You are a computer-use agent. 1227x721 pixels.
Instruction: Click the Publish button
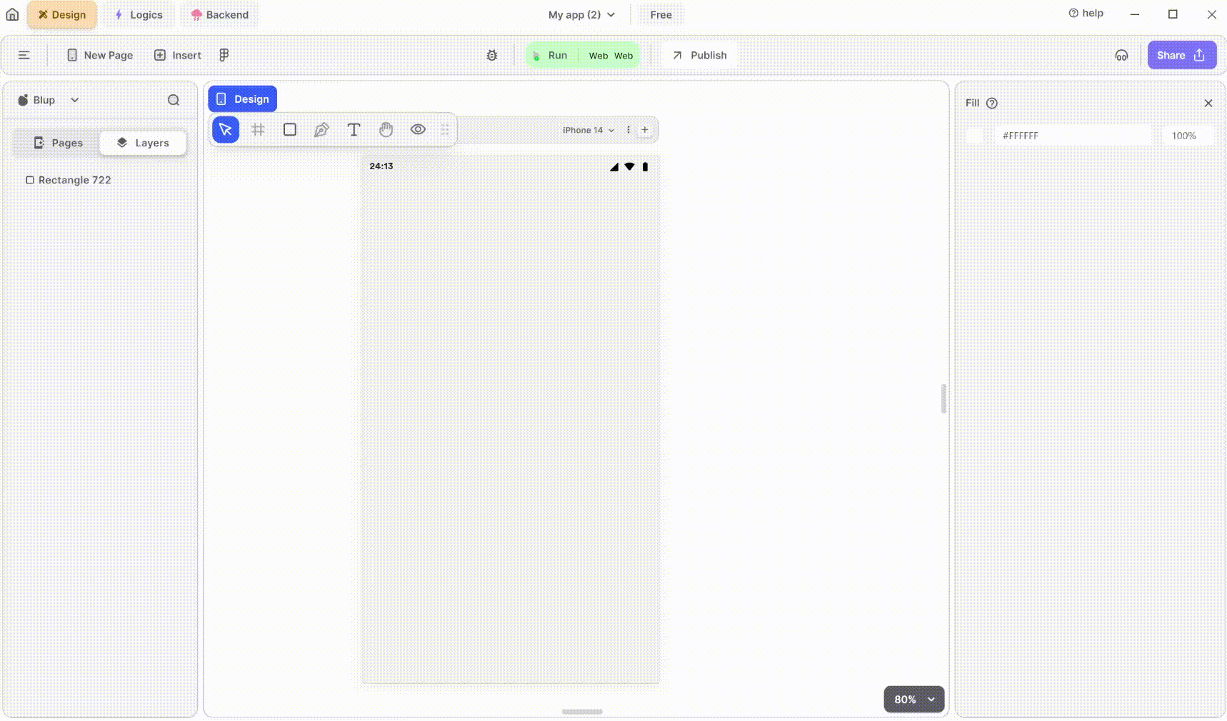click(699, 55)
